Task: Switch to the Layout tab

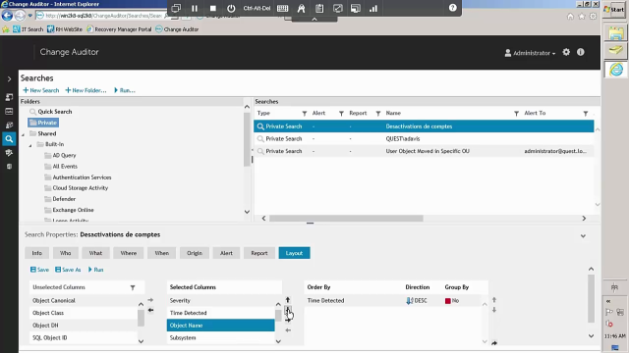Action: pos(294,253)
